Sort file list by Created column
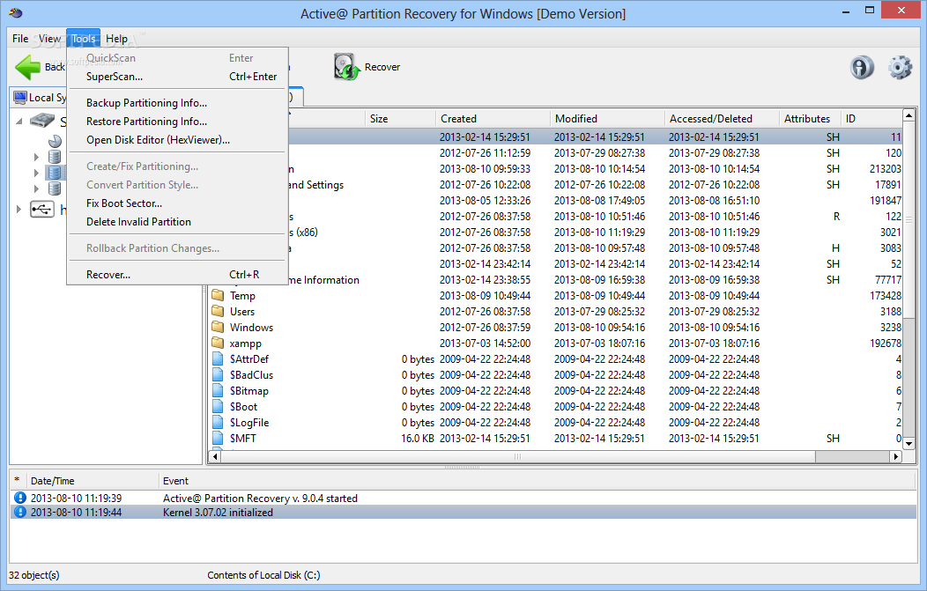 click(493, 119)
